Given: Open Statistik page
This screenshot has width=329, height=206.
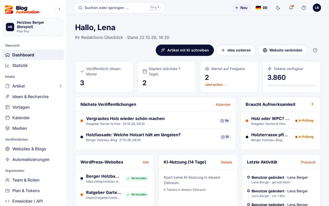Looking at the screenshot, I should point(33,66).
